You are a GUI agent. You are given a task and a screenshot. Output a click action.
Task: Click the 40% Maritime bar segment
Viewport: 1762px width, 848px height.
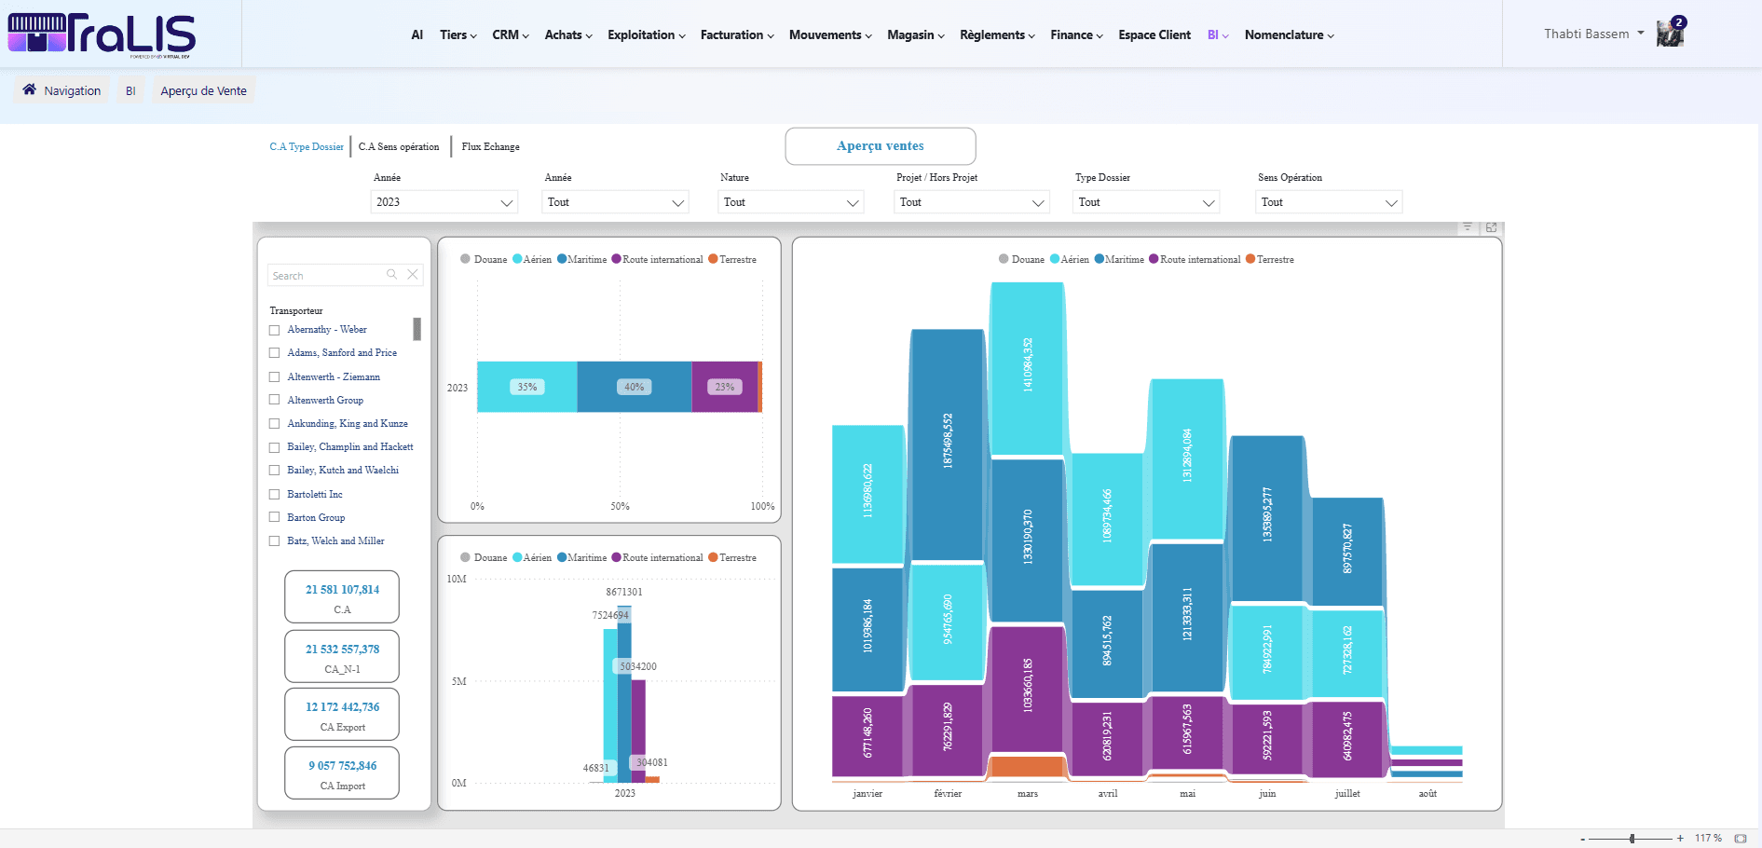click(x=635, y=387)
